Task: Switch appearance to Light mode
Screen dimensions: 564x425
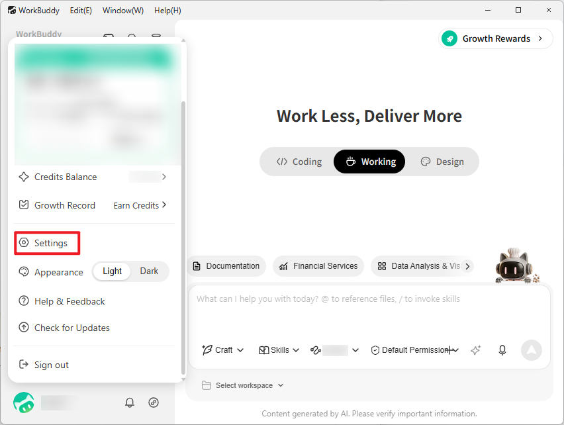Action: (113, 271)
